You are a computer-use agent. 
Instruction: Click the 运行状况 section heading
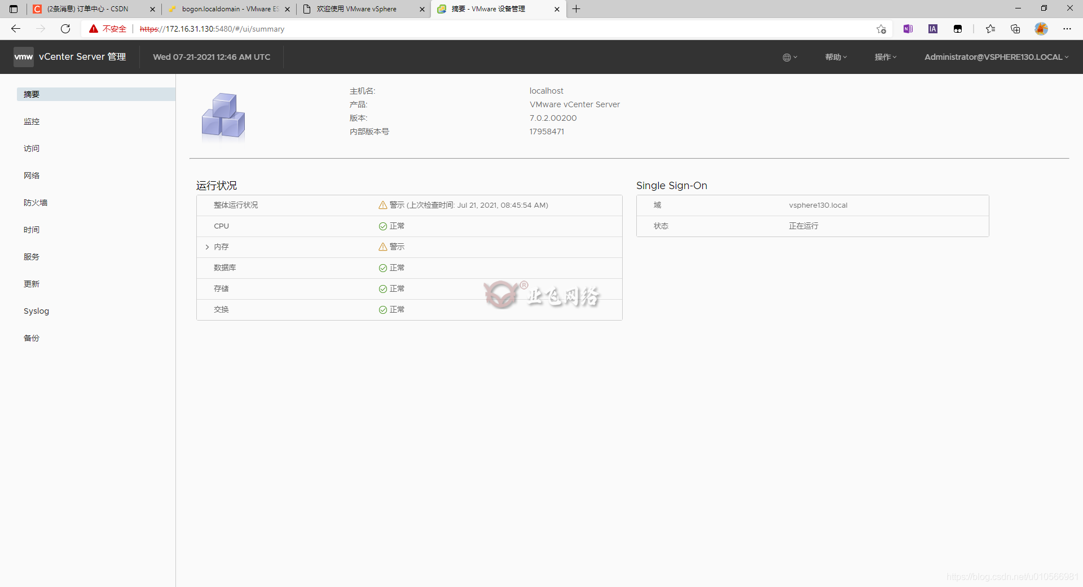pos(217,186)
